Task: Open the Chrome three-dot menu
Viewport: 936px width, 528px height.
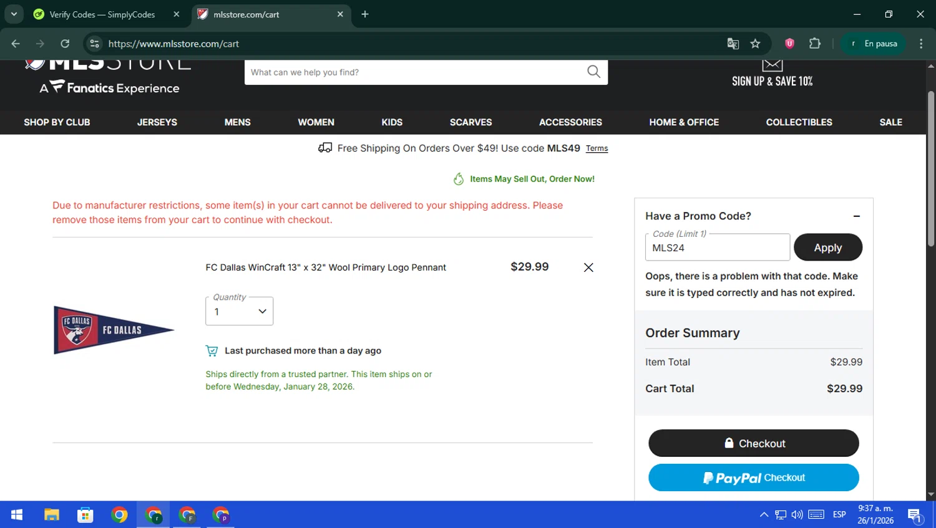Action: pyautogui.click(x=921, y=44)
